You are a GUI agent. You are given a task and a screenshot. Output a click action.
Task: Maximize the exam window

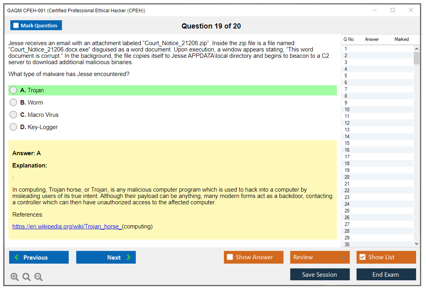[x=393, y=10]
